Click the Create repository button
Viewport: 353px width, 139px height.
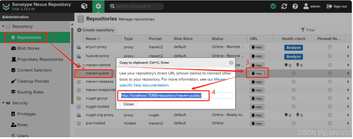(96, 30)
